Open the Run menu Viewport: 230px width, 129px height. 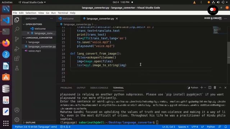tap(54, 13)
